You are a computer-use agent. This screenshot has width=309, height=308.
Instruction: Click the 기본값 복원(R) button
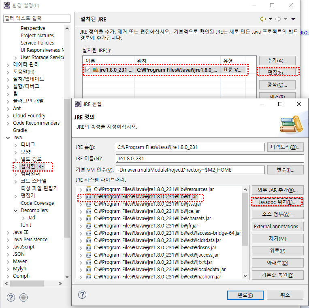278,275
